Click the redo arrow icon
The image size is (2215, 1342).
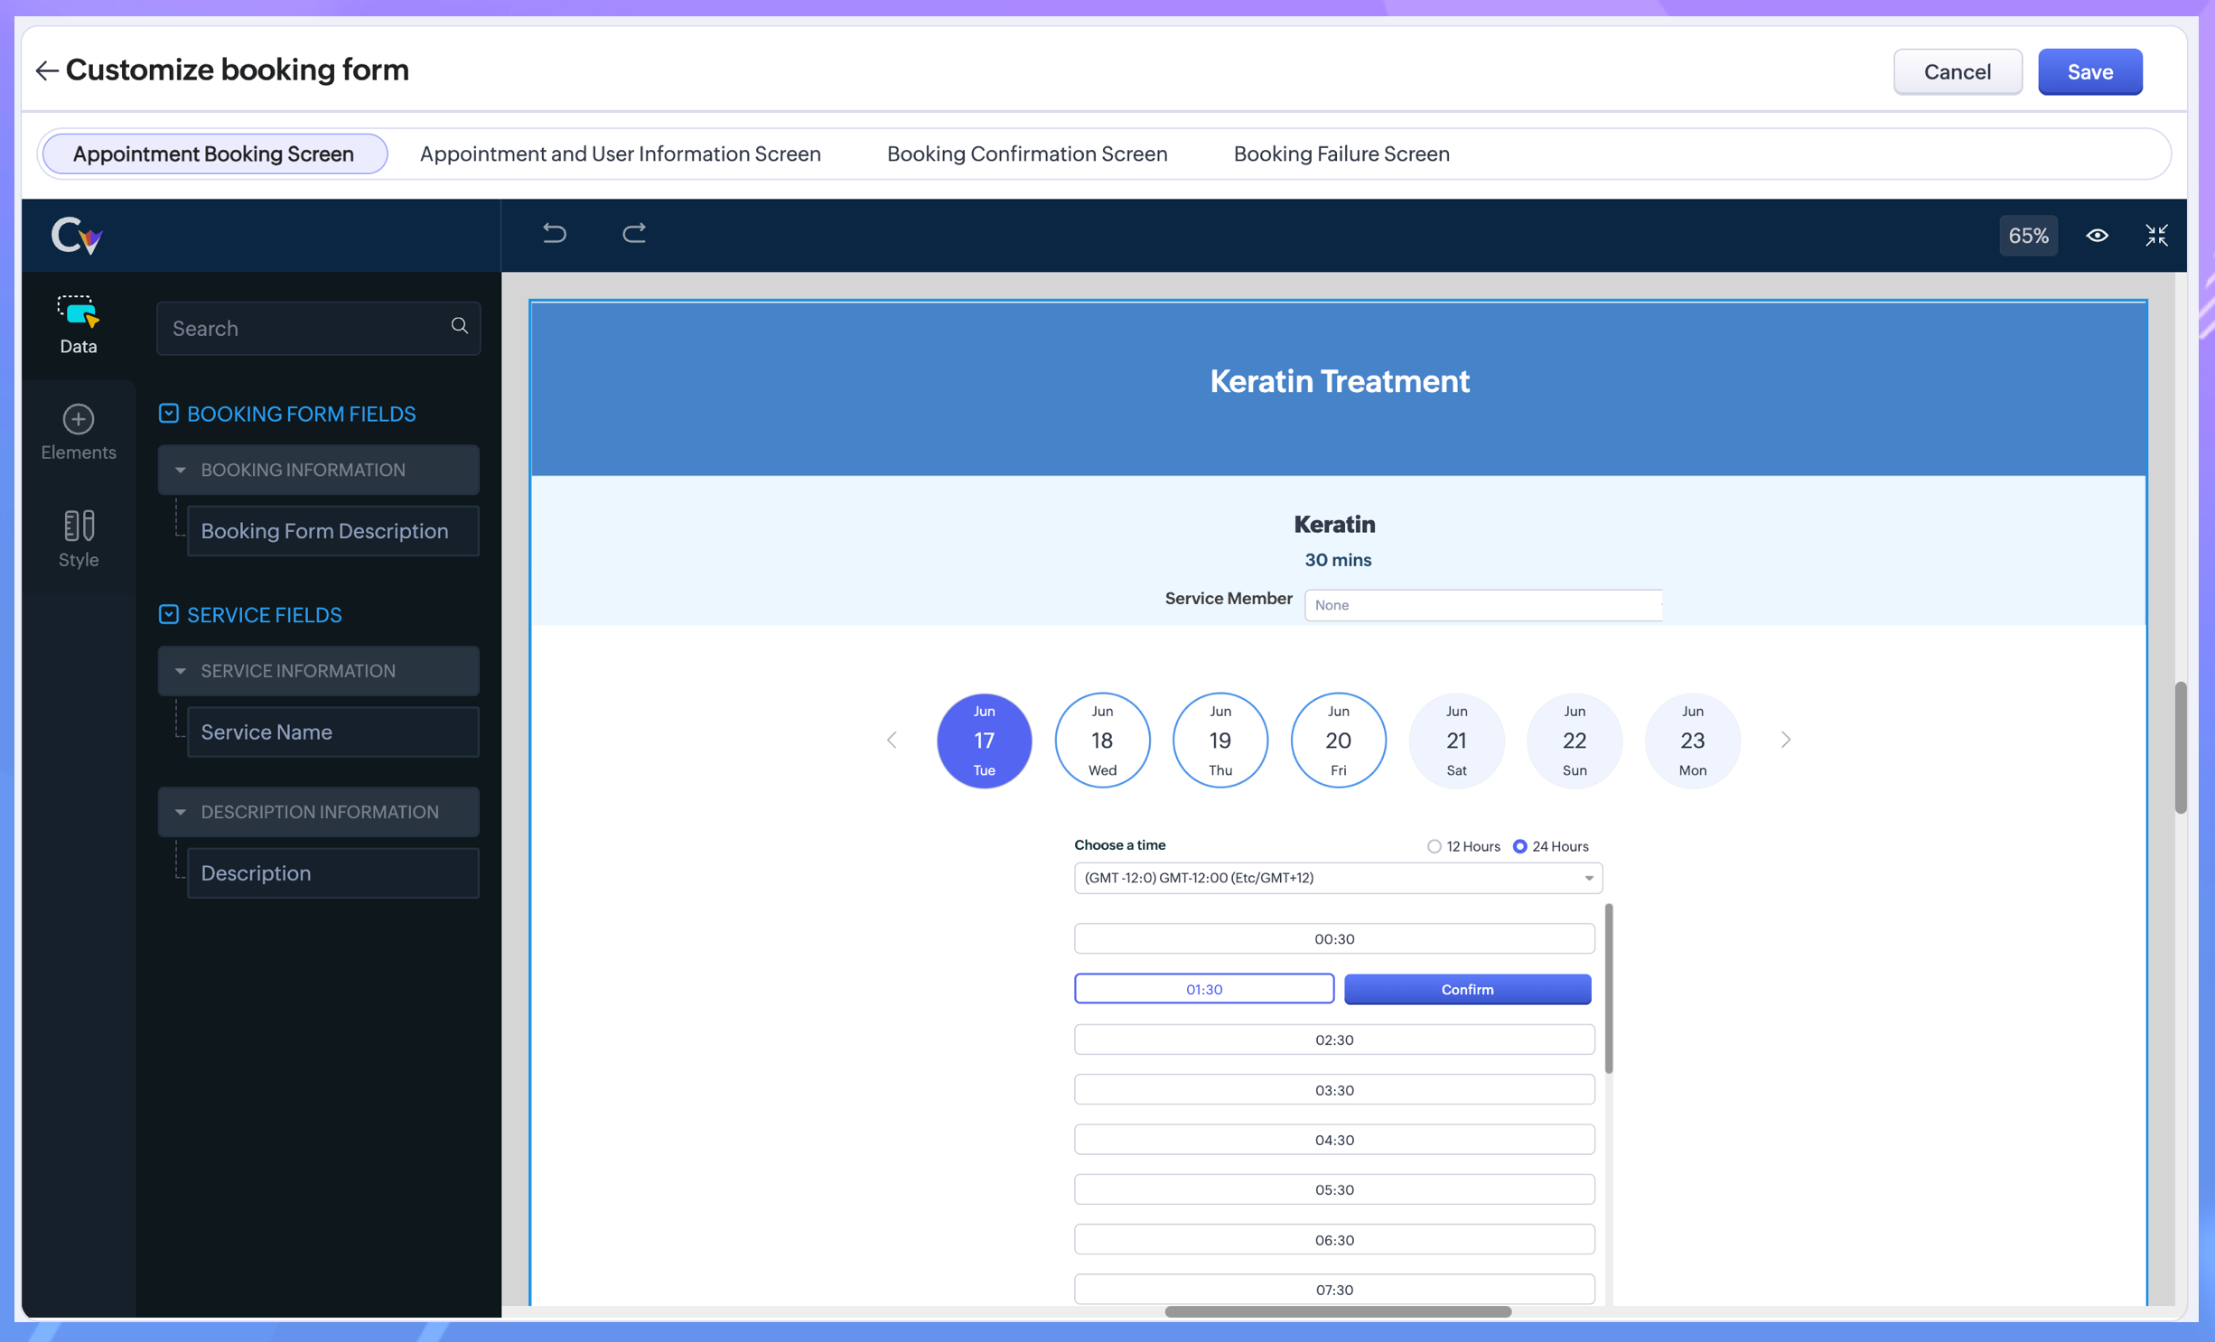pos(634,234)
